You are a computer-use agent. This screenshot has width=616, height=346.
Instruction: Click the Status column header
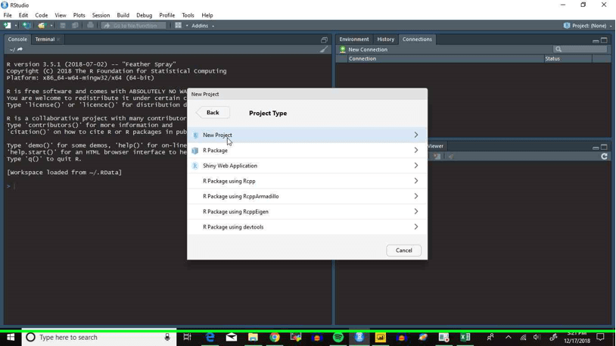pos(568,58)
